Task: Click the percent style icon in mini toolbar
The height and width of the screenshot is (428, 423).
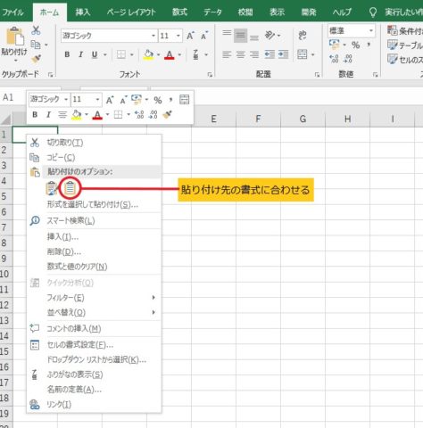Action: pos(158,100)
